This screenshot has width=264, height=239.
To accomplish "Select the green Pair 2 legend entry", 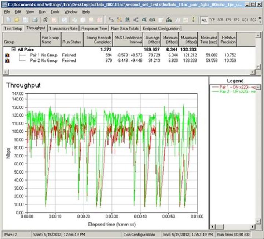I will point(234,92).
